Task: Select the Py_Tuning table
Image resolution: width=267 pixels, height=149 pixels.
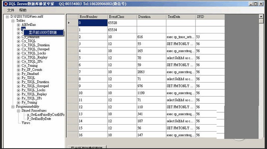Action: tap(29, 102)
